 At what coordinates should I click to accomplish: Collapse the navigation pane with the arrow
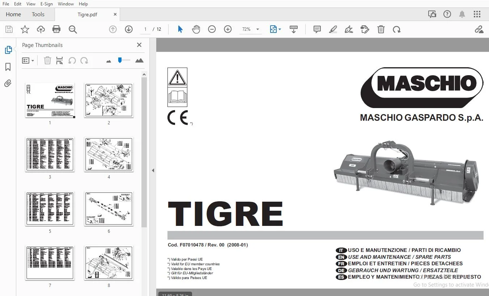coord(153,170)
